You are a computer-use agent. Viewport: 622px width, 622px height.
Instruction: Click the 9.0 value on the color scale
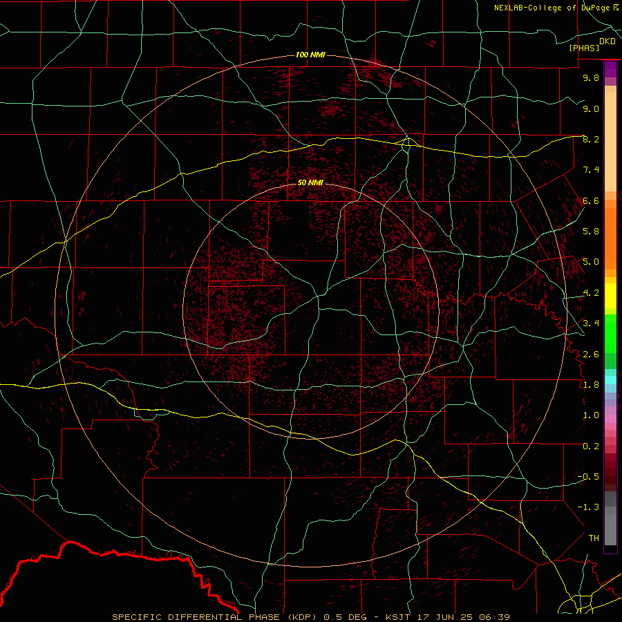point(591,109)
